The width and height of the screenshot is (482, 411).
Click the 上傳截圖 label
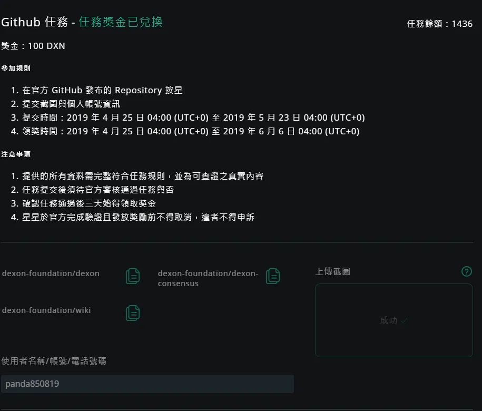coord(332,271)
